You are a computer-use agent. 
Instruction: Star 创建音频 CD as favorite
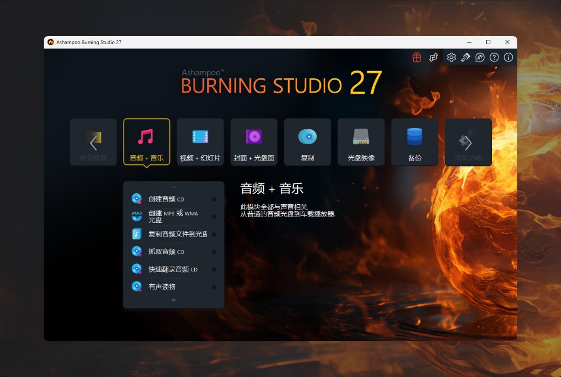pos(214,199)
